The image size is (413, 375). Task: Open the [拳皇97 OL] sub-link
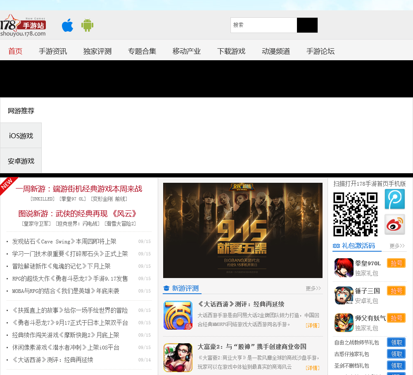(x=72, y=199)
